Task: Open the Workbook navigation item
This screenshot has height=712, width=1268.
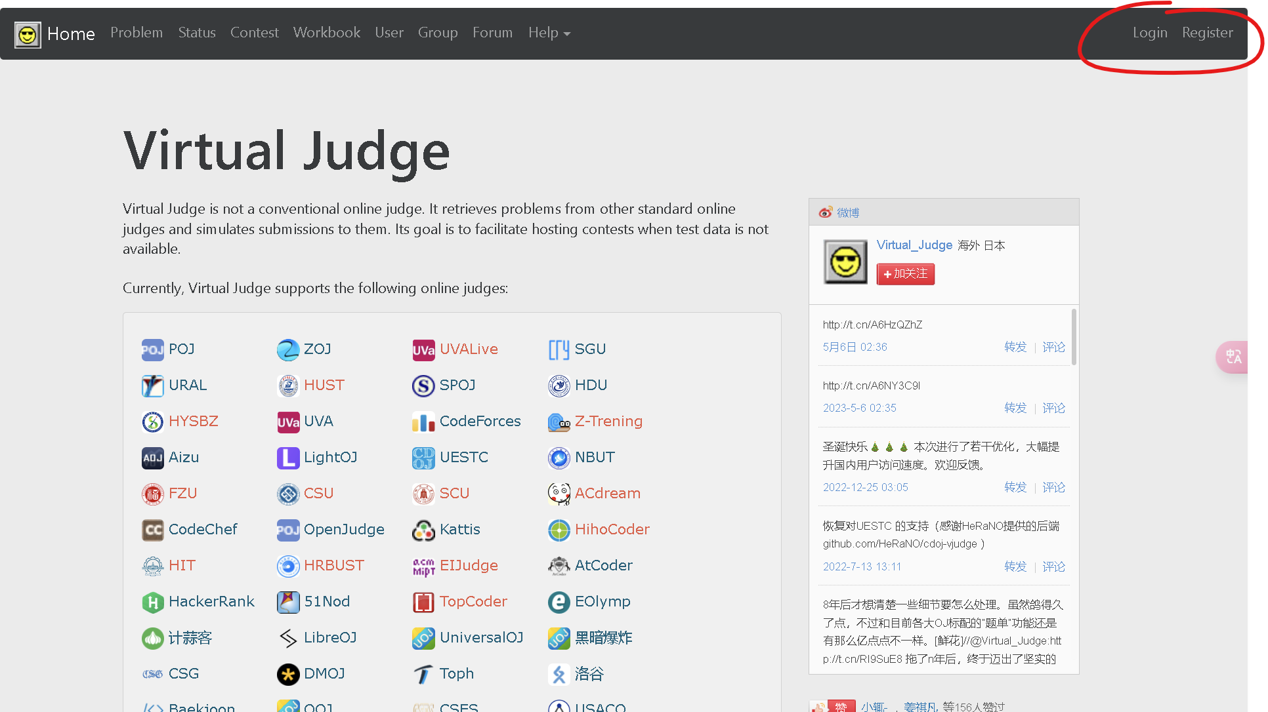Action: pyautogui.click(x=326, y=33)
